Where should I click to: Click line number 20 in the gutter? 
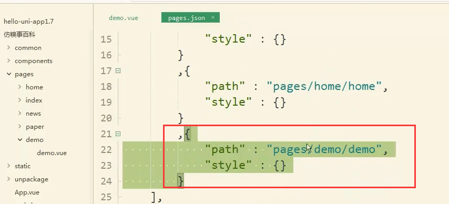[x=106, y=118]
